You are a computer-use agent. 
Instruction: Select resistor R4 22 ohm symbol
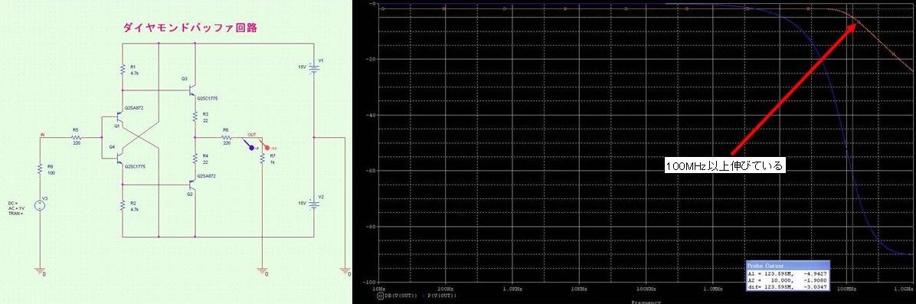pos(195,159)
